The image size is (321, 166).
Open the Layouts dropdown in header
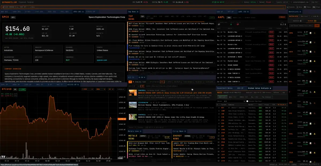pos(282,2)
